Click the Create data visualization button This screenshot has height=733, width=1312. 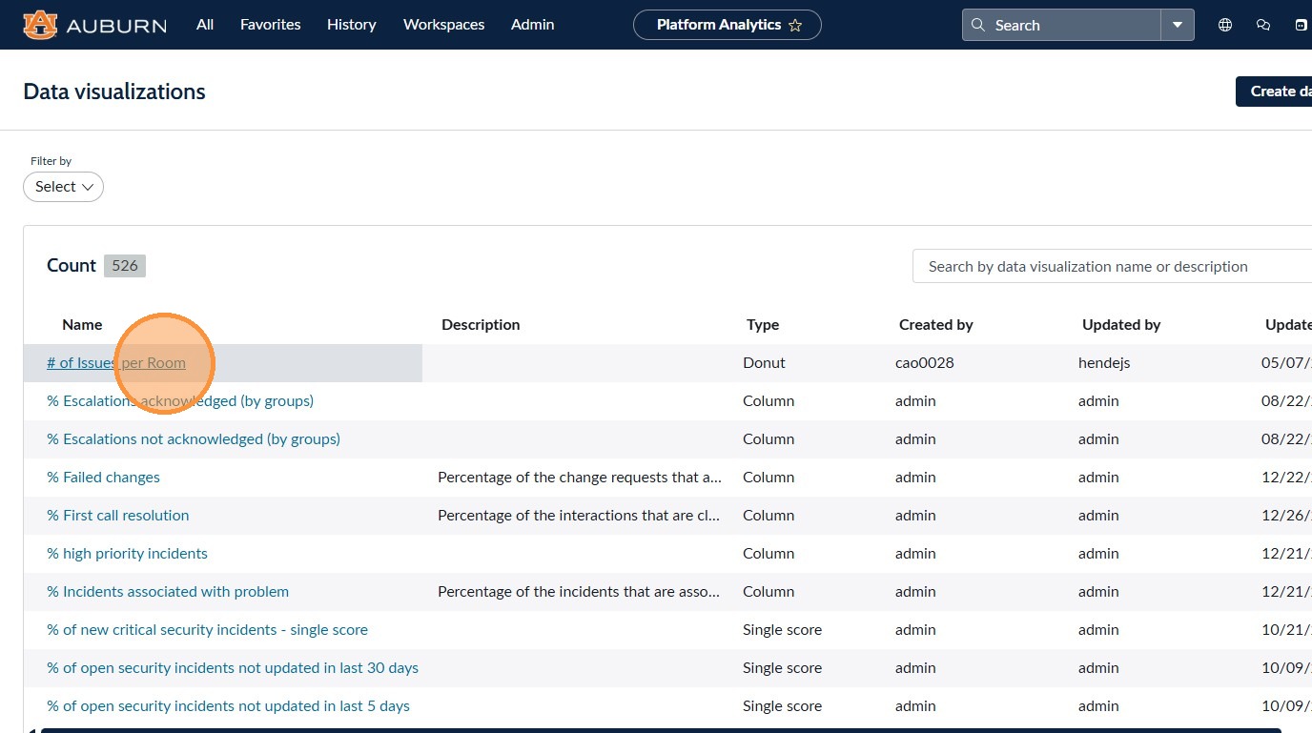1275,92
